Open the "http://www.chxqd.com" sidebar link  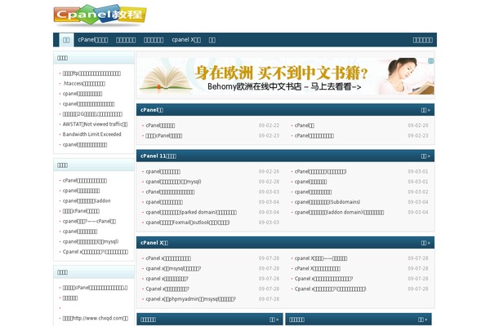[96, 318]
